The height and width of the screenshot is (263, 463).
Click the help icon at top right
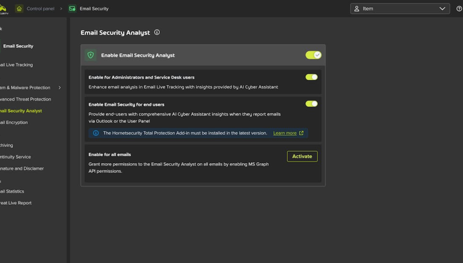[x=459, y=8]
